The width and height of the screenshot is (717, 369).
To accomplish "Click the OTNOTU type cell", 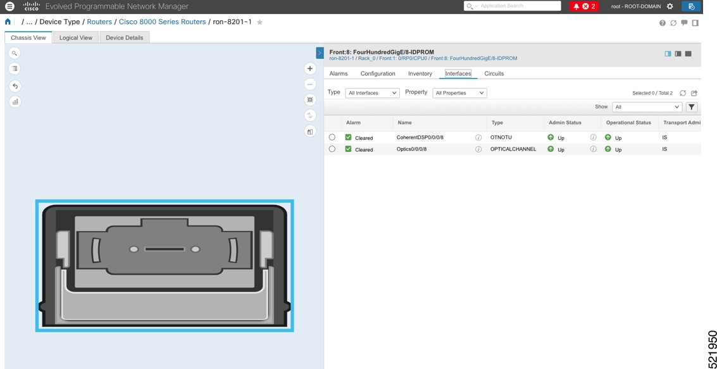I will pos(500,137).
